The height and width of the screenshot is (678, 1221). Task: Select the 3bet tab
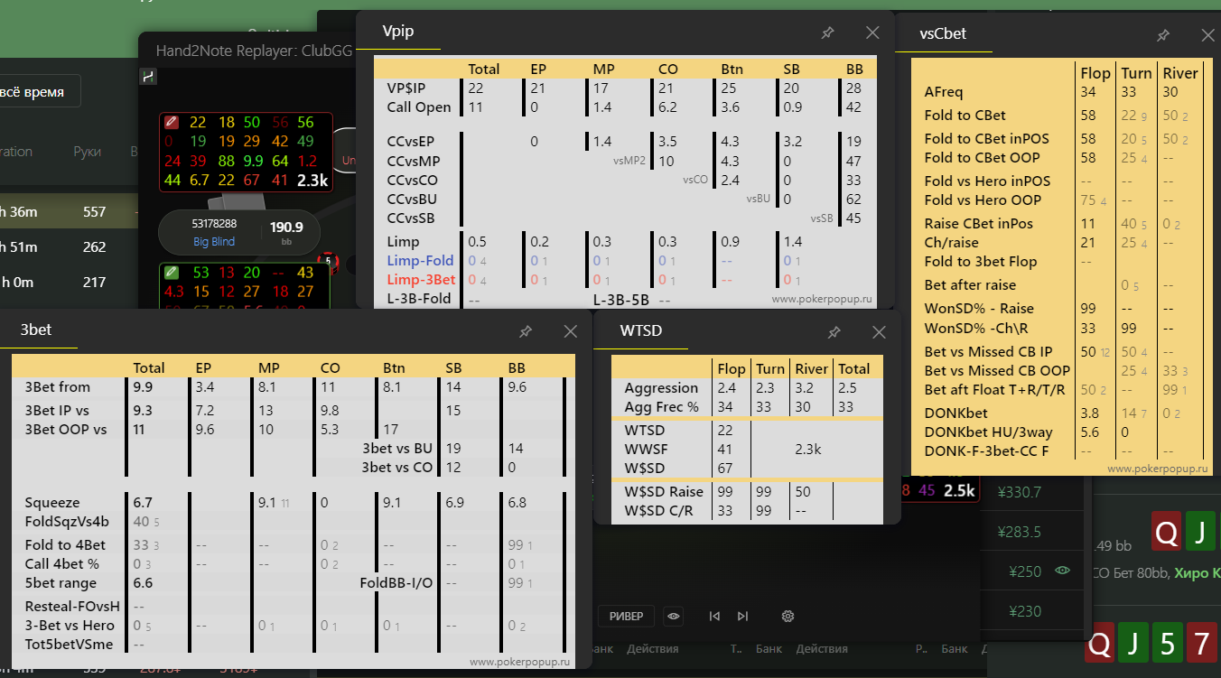(x=36, y=330)
